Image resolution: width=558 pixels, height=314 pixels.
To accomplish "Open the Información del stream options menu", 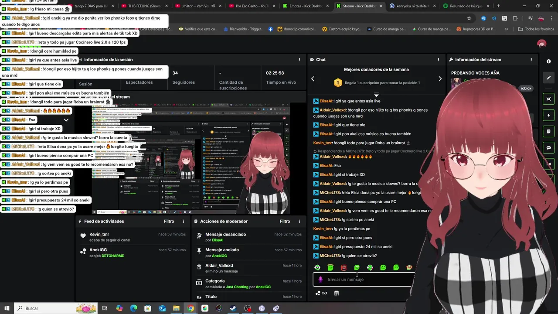I will point(531,60).
